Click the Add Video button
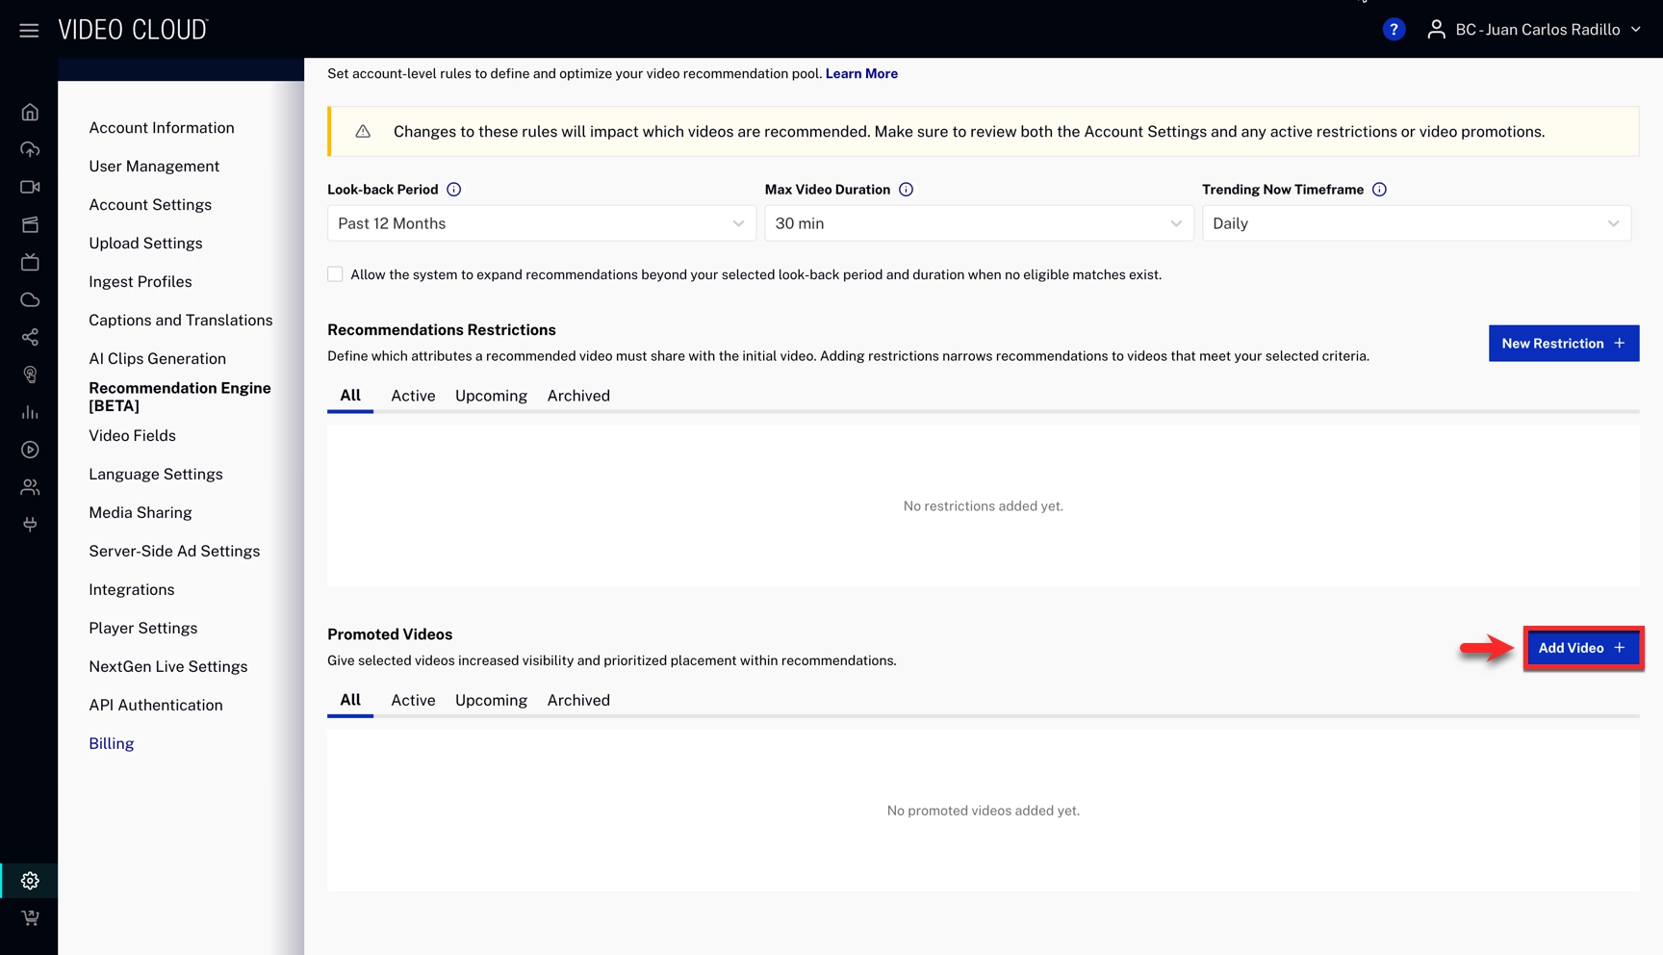Screen dimensions: 1663x955 click(1582, 648)
